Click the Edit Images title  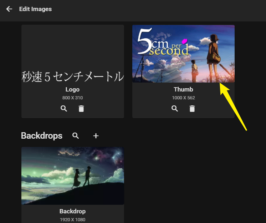pyautogui.click(x=35, y=9)
